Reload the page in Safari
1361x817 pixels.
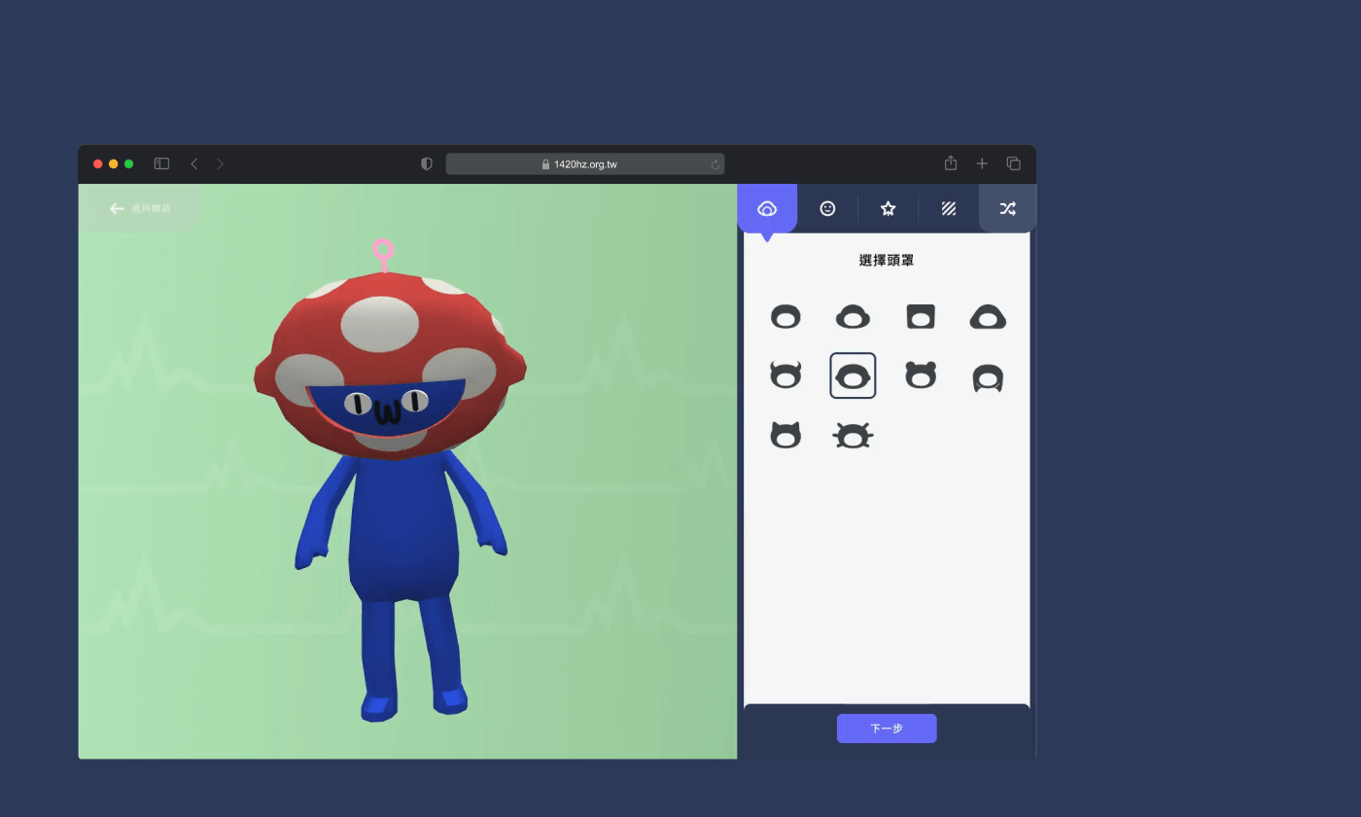point(715,164)
